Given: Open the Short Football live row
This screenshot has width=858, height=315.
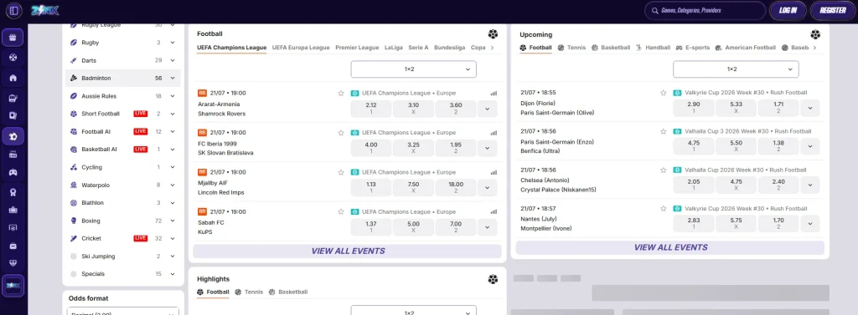Looking at the screenshot, I should pyautogui.click(x=123, y=114).
